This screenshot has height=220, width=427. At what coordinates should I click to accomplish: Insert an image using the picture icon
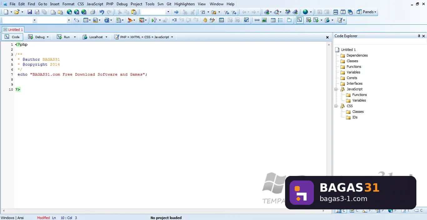point(264,20)
